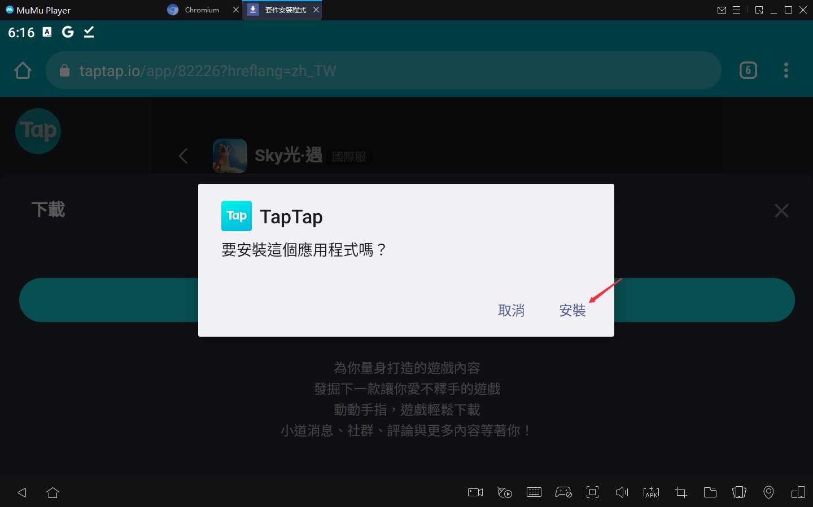The height and width of the screenshot is (507, 813).
Task: Click the MuMu Player logo title
Action: (x=38, y=10)
